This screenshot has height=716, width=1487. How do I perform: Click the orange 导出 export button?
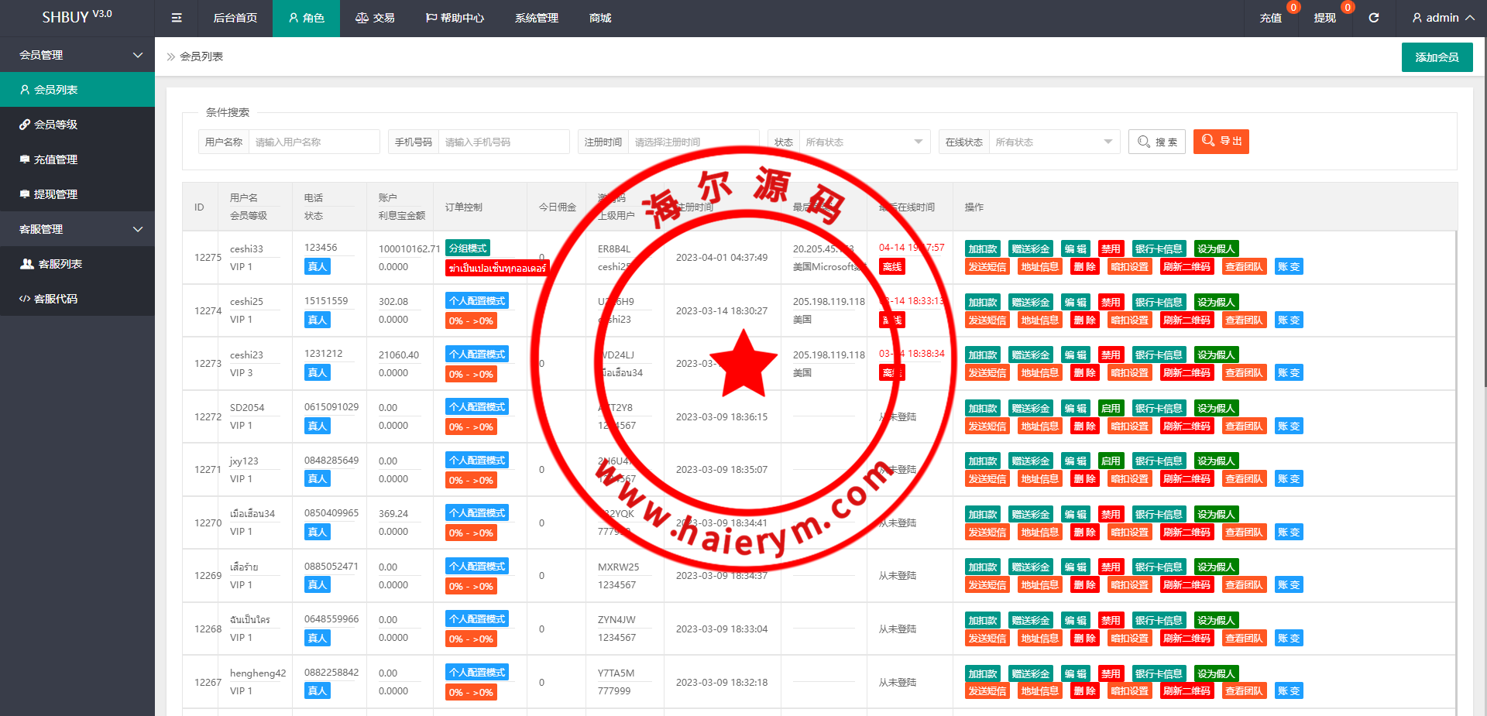click(1221, 142)
